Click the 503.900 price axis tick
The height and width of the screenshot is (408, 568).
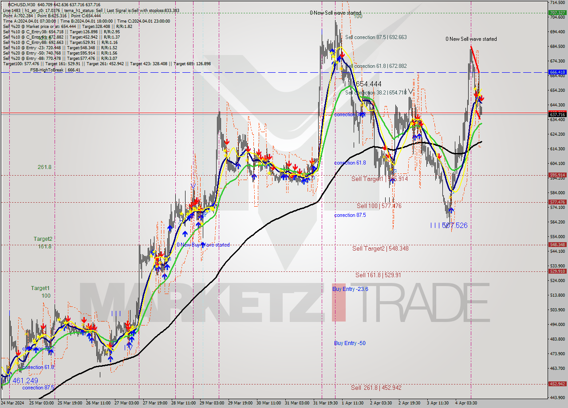[558, 310]
